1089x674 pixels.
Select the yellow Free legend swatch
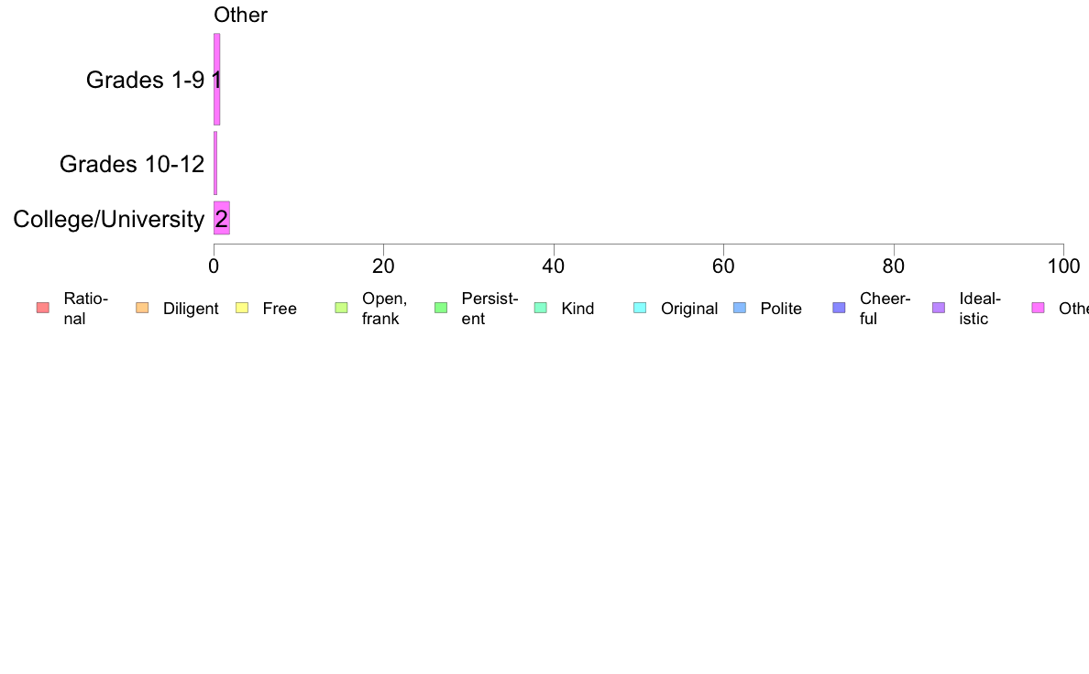242,308
